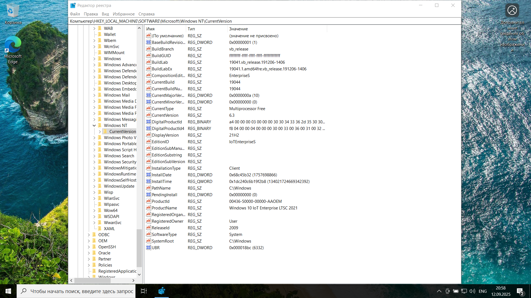Click the tree horizontal scrollbar thumb
Viewport: 531px width, 298px height.
[x=93, y=280]
